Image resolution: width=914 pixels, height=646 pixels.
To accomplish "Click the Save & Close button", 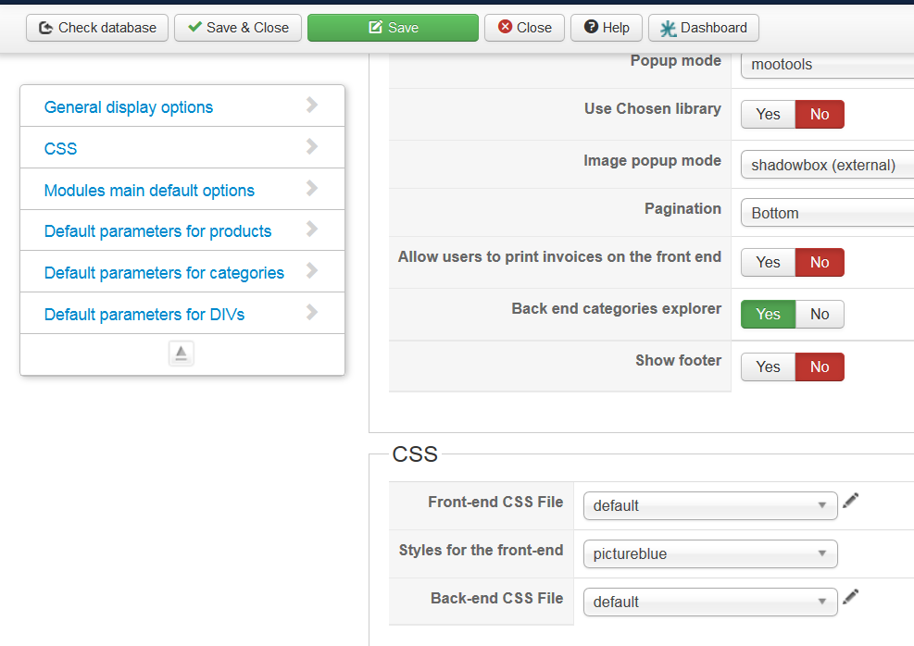I will tap(238, 28).
